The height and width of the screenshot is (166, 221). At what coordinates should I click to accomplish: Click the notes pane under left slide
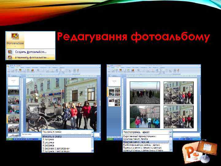tap(32, 134)
